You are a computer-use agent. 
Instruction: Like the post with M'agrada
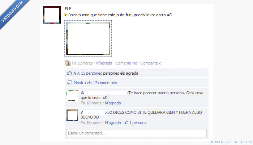104,63
